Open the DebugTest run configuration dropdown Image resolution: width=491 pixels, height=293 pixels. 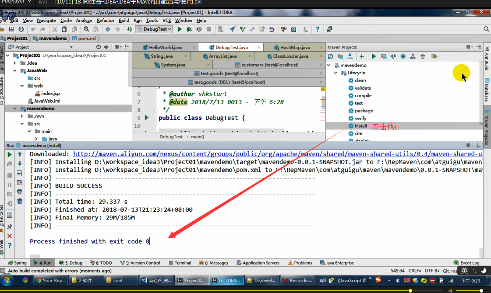coord(154,29)
